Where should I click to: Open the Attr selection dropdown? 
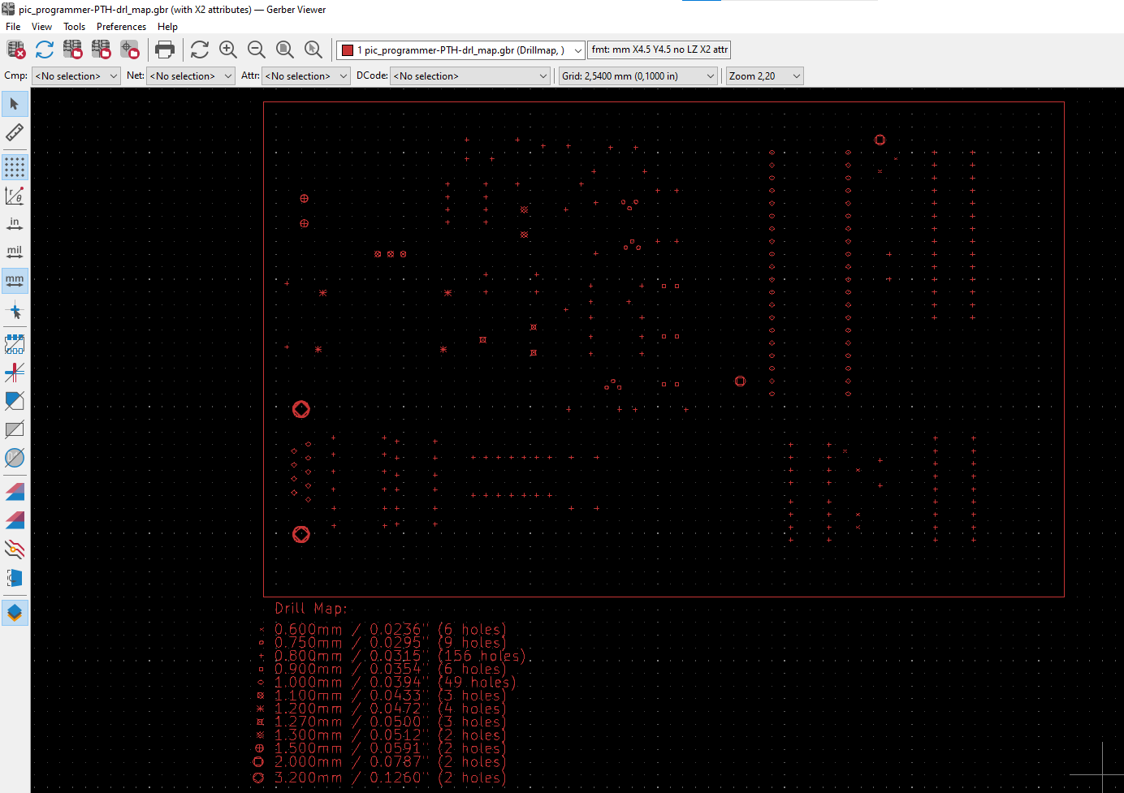pyautogui.click(x=306, y=75)
